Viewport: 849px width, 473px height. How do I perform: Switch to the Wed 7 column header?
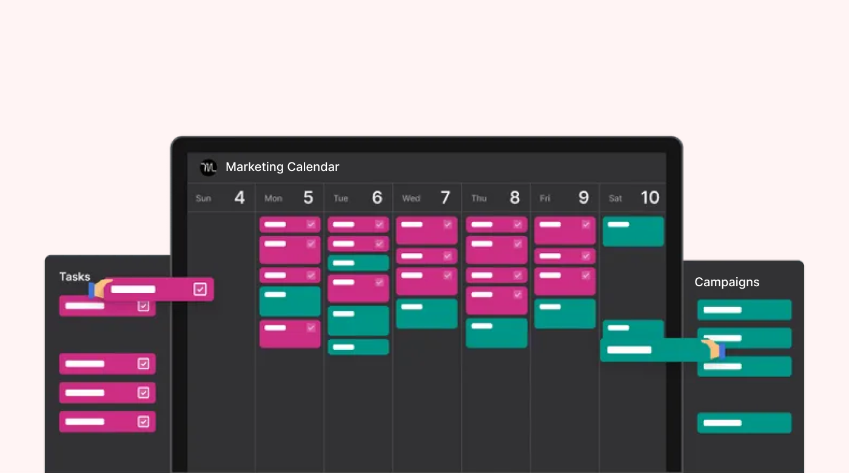point(427,198)
